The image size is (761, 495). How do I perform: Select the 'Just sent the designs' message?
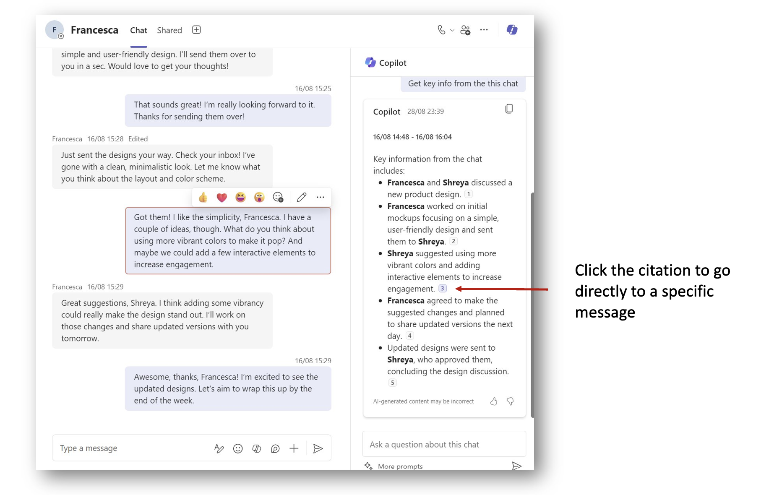coord(162,167)
